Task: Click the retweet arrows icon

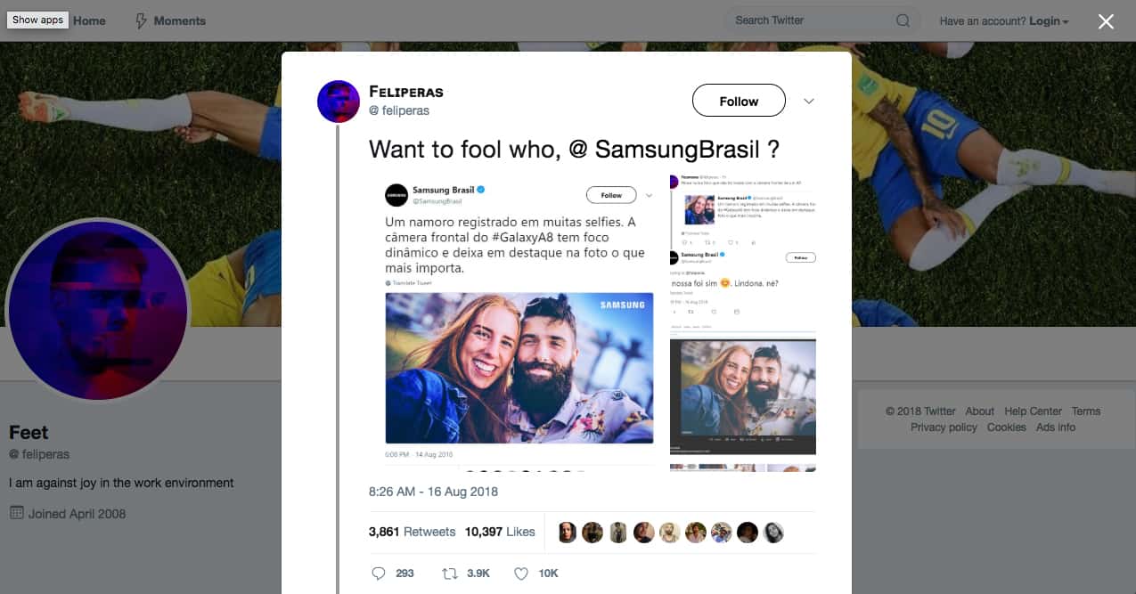Action: [x=450, y=574]
